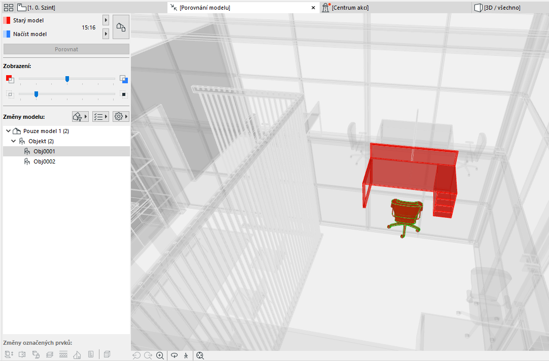Click the previous view arrow icon
Viewport: 549px width, 361px height.
click(136, 355)
